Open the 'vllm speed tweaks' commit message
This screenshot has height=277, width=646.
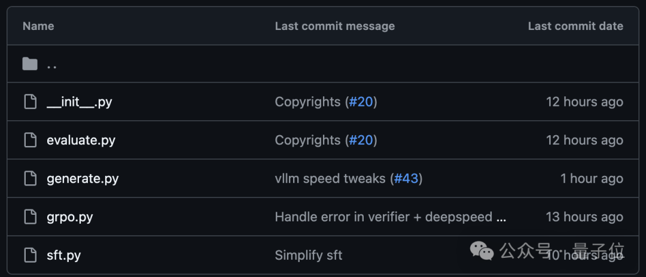point(330,178)
